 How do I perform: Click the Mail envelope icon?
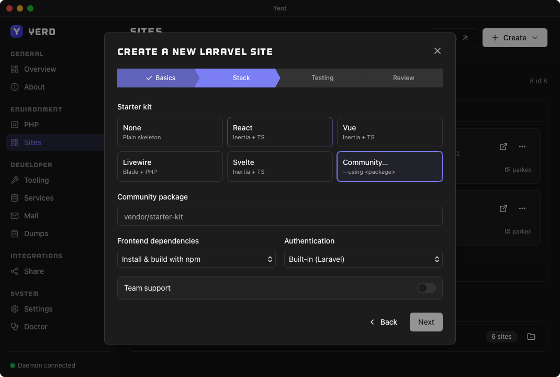[x=15, y=216]
